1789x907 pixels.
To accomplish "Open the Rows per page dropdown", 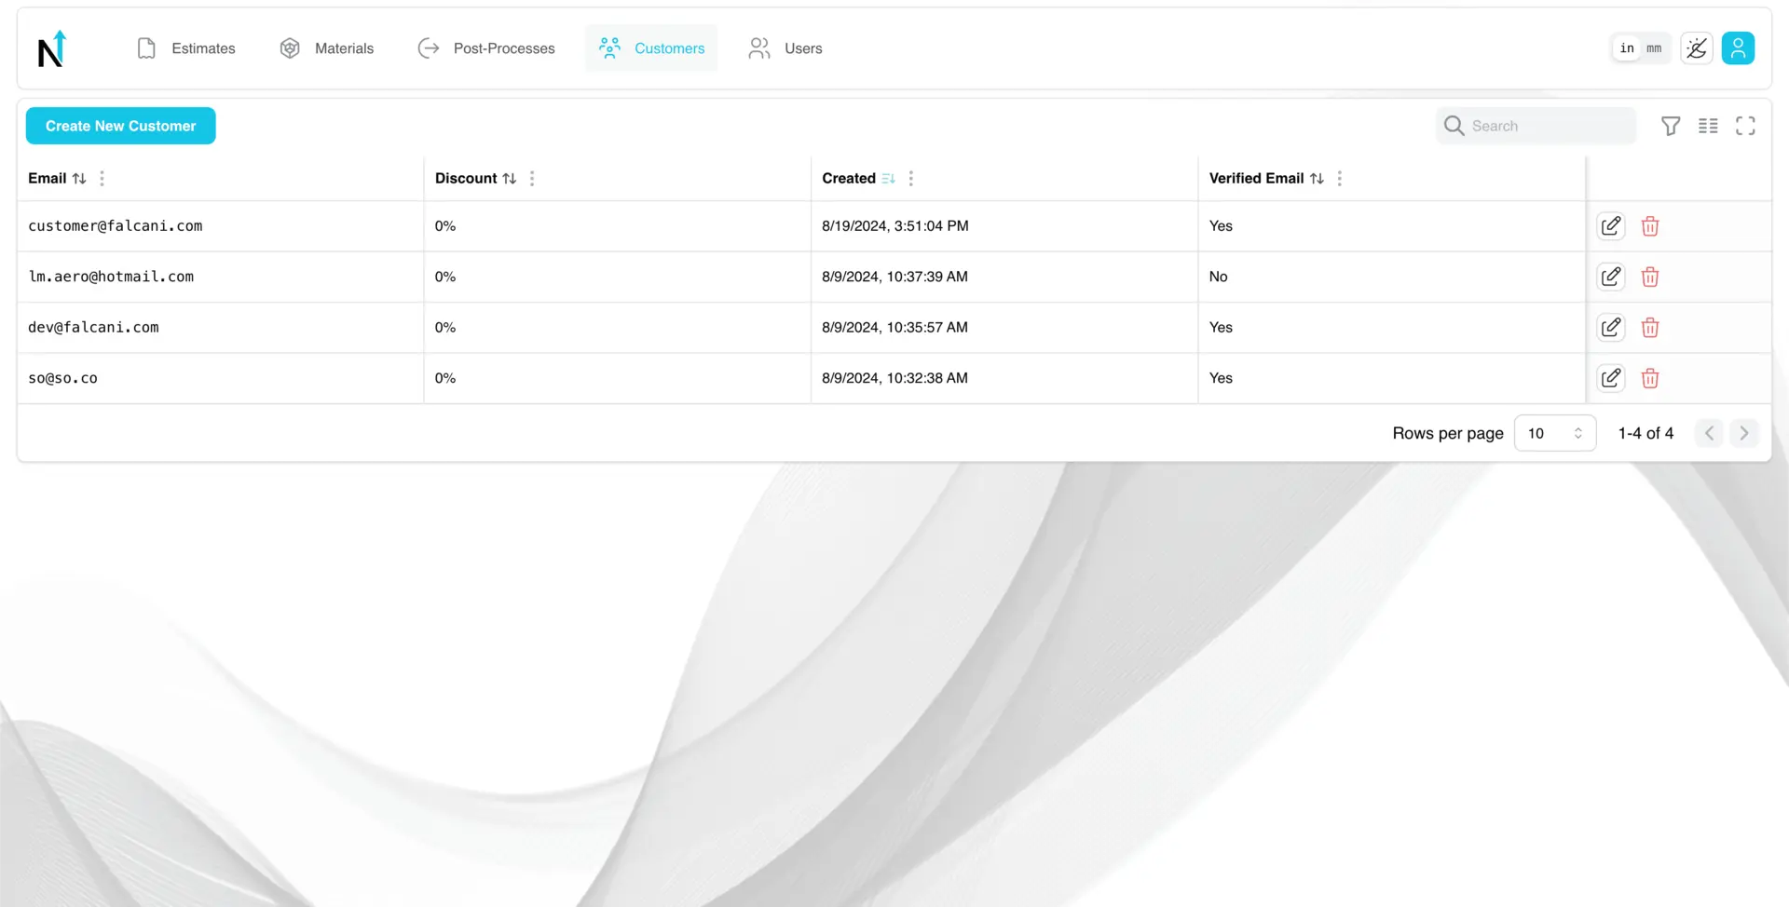I will coord(1554,433).
